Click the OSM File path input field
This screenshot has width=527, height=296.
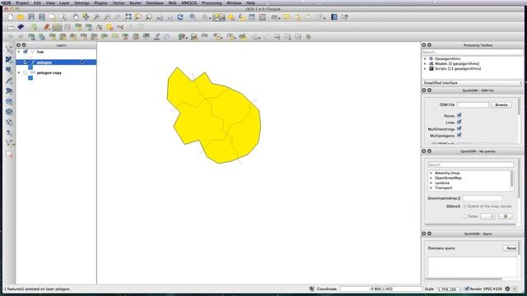[473, 105]
